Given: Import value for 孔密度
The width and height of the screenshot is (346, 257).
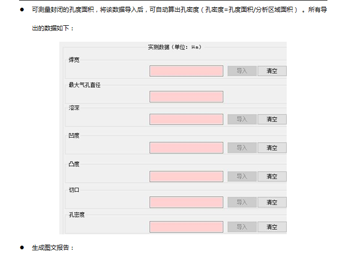Looking at the screenshot, I should coord(242,227).
